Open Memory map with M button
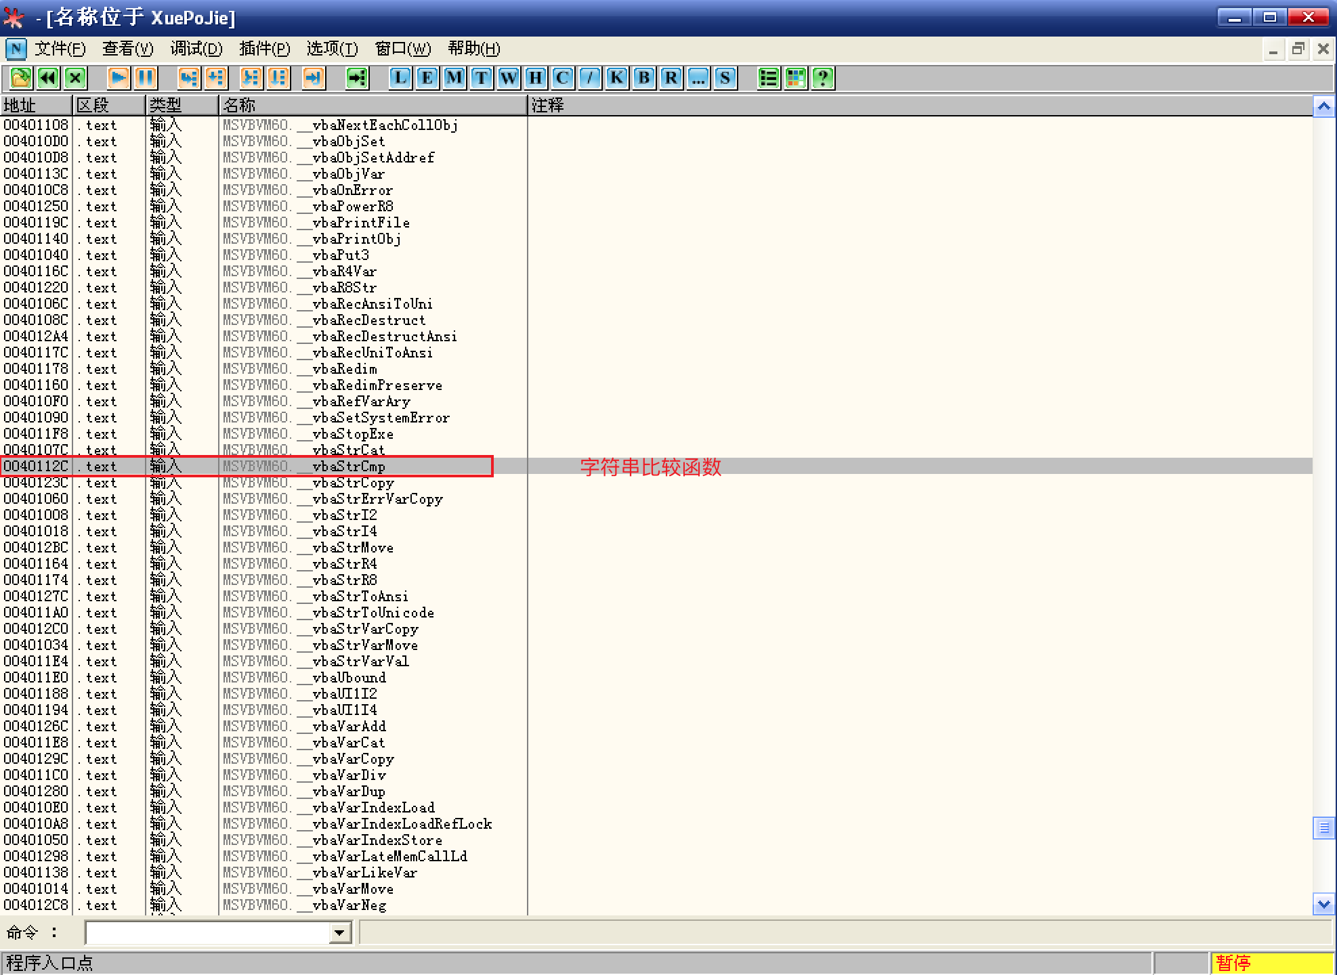 pos(454,78)
